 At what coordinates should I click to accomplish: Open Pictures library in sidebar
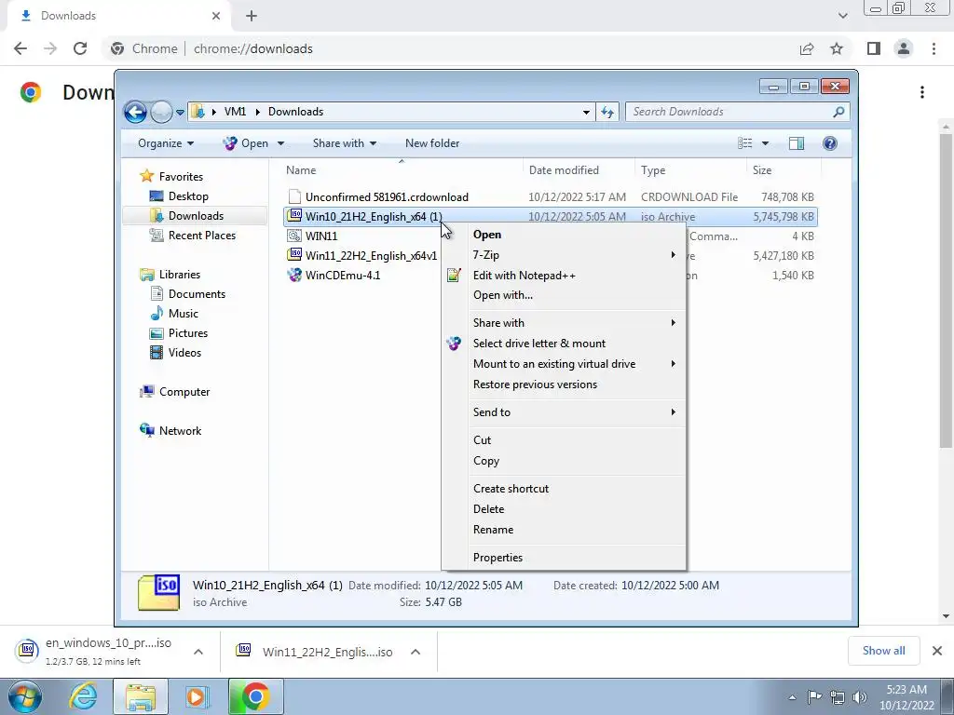coord(187,333)
